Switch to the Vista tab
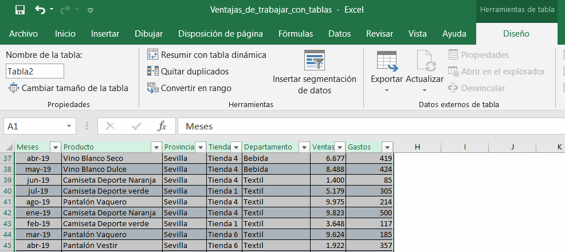The width and height of the screenshot is (565, 252). [418, 34]
